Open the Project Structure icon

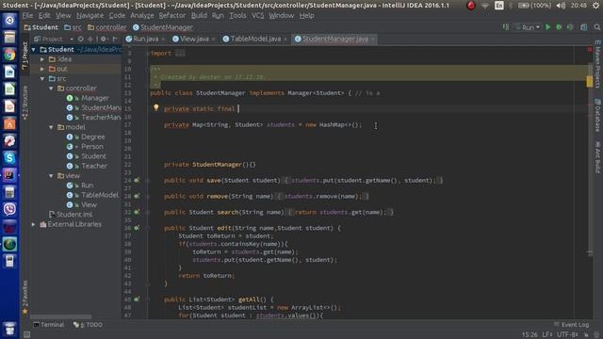click(x=584, y=27)
